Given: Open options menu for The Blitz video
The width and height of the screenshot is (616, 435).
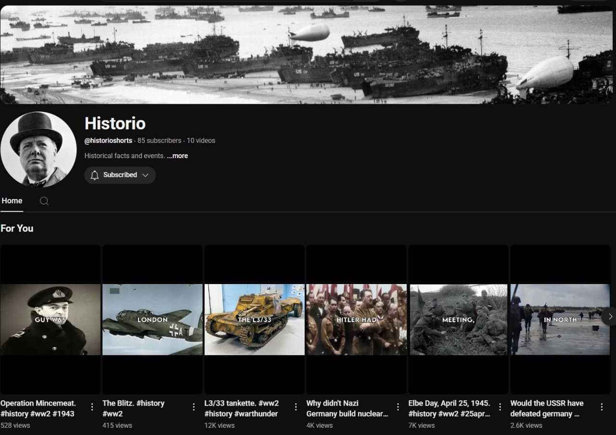Looking at the screenshot, I should pyautogui.click(x=194, y=407).
